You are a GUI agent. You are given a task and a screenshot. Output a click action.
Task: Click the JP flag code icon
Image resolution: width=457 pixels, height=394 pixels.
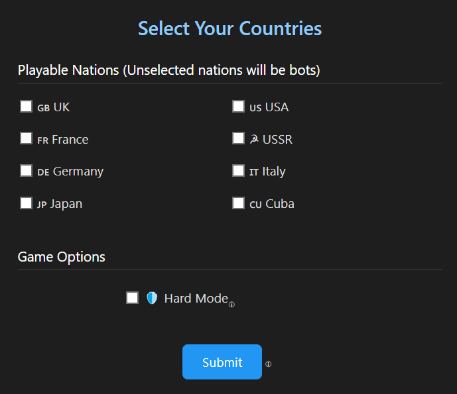click(42, 205)
